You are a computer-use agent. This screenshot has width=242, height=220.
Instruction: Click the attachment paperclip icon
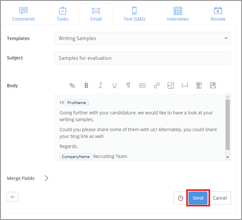[x=73, y=86]
